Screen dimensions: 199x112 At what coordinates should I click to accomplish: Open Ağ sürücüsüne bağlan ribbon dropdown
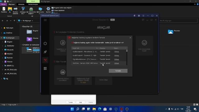click(x=31, y=10)
